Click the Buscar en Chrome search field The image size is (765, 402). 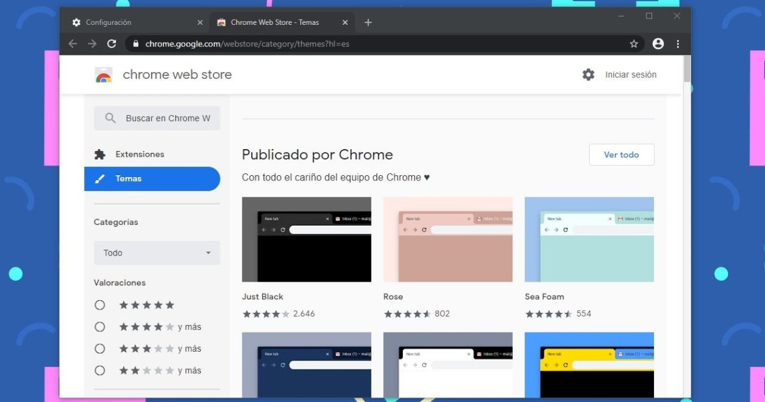click(167, 118)
